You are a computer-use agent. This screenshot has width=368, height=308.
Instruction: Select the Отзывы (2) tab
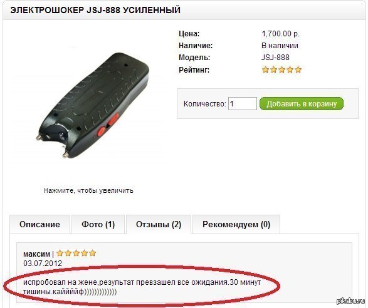[x=159, y=224]
